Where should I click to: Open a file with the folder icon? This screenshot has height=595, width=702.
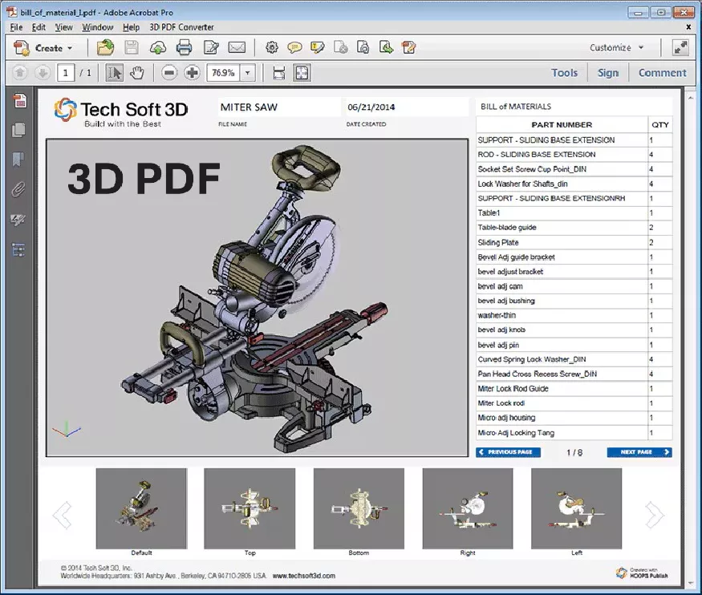pyautogui.click(x=106, y=47)
